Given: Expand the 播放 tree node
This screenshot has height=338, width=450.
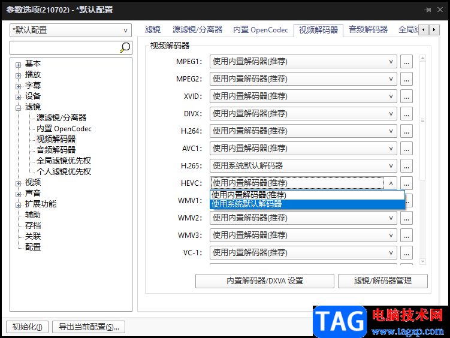Looking at the screenshot, I should pos(18,76).
